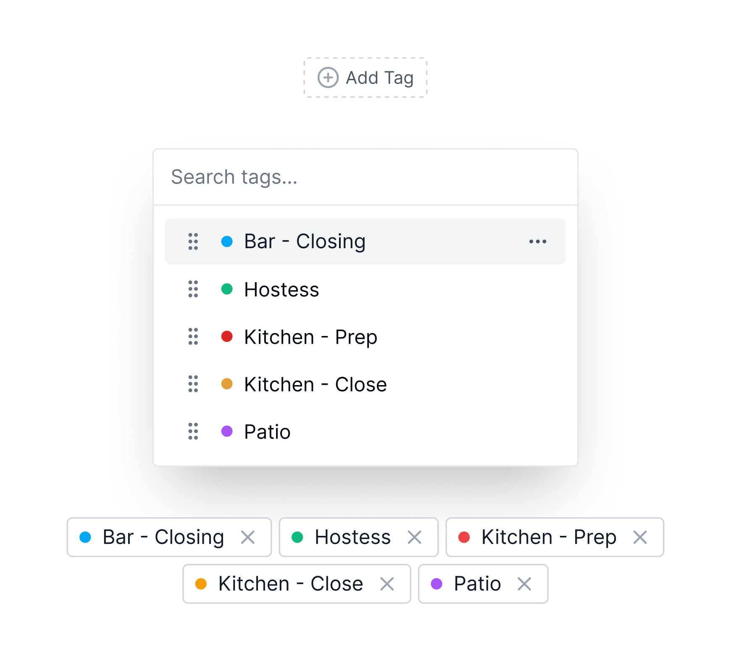The height and width of the screenshot is (661, 731).
Task: Click the drag handle next to Kitchen - Close
Action: point(193,384)
